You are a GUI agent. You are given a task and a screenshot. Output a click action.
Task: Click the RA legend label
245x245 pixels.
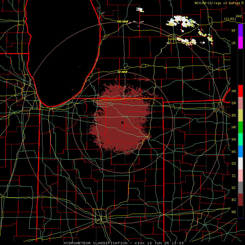point(234,139)
